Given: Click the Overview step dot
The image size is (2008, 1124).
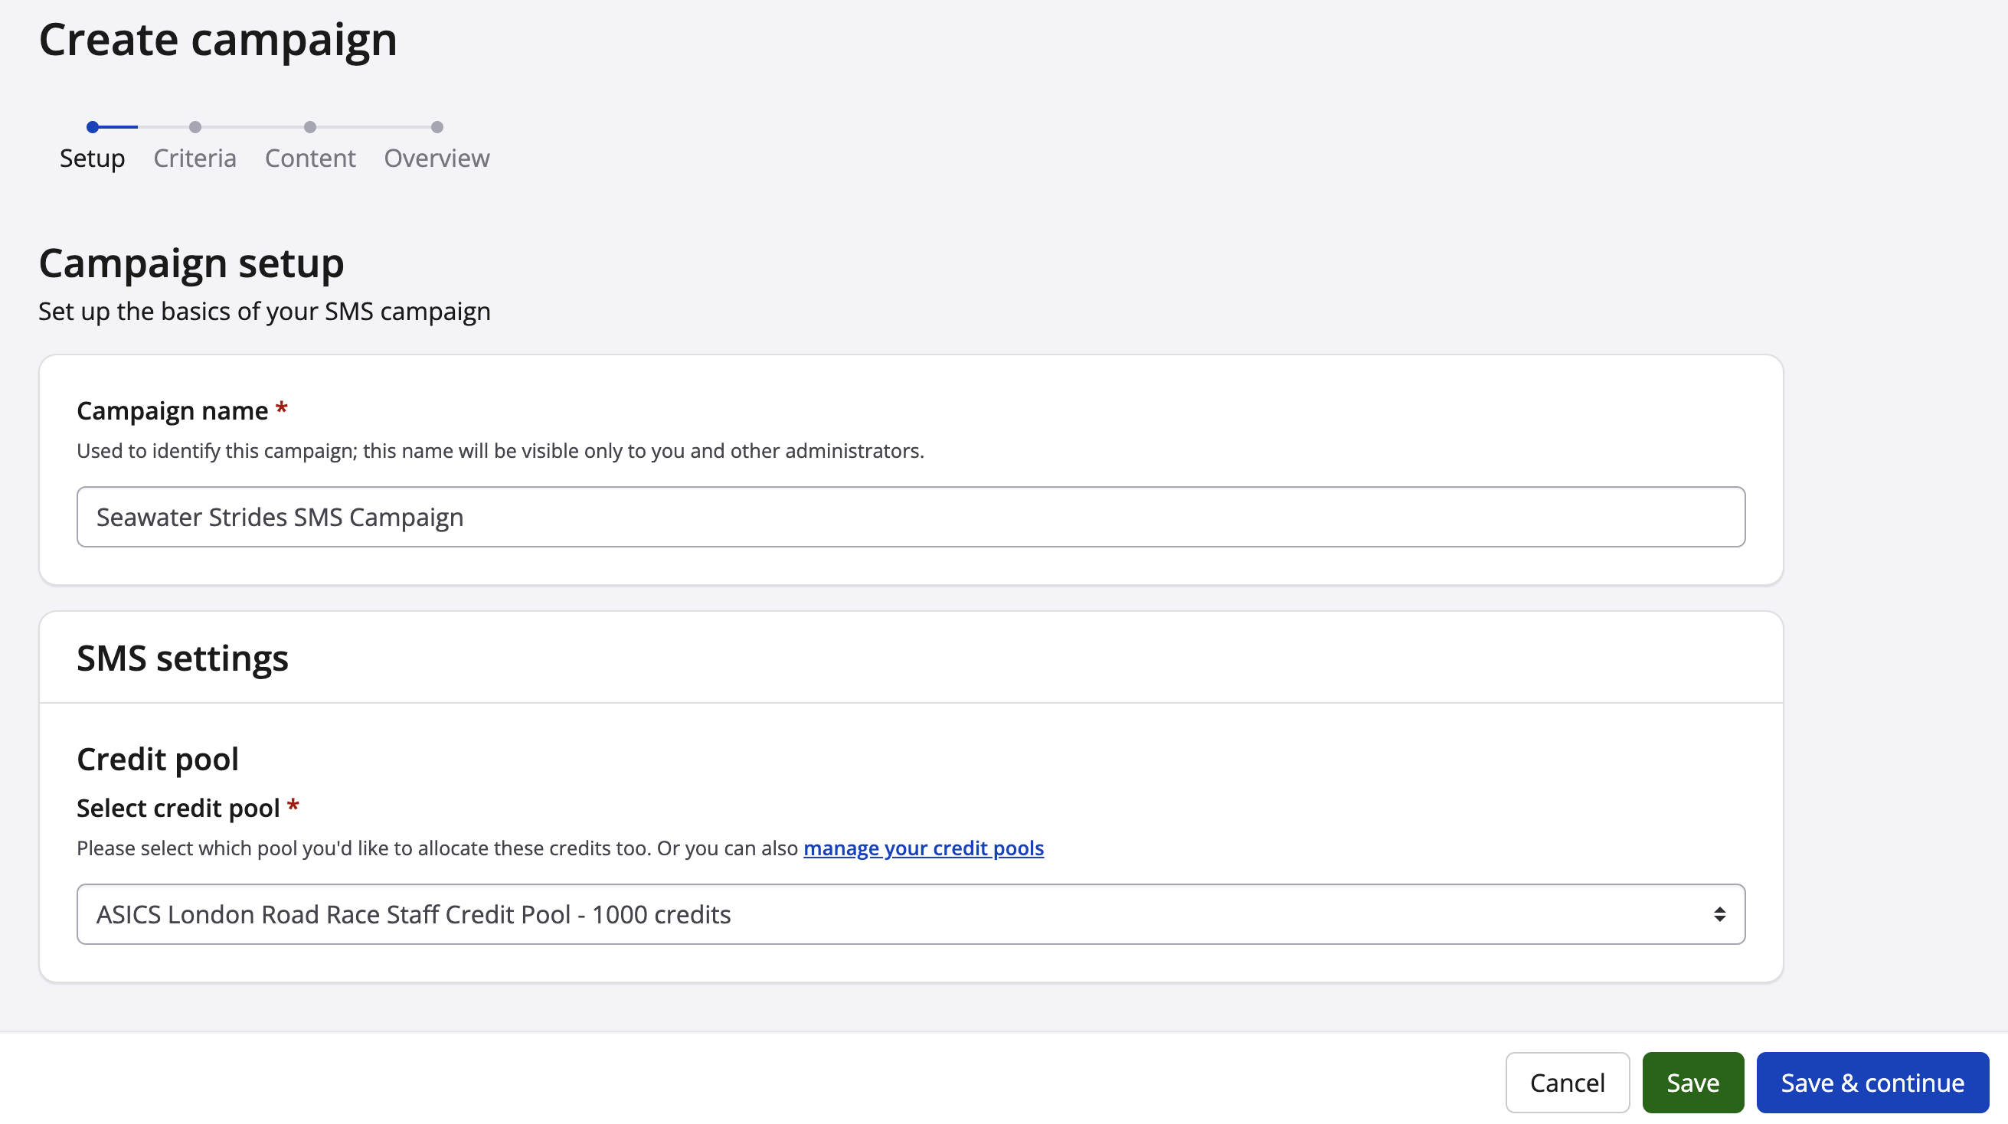Looking at the screenshot, I should pyautogui.click(x=437, y=127).
